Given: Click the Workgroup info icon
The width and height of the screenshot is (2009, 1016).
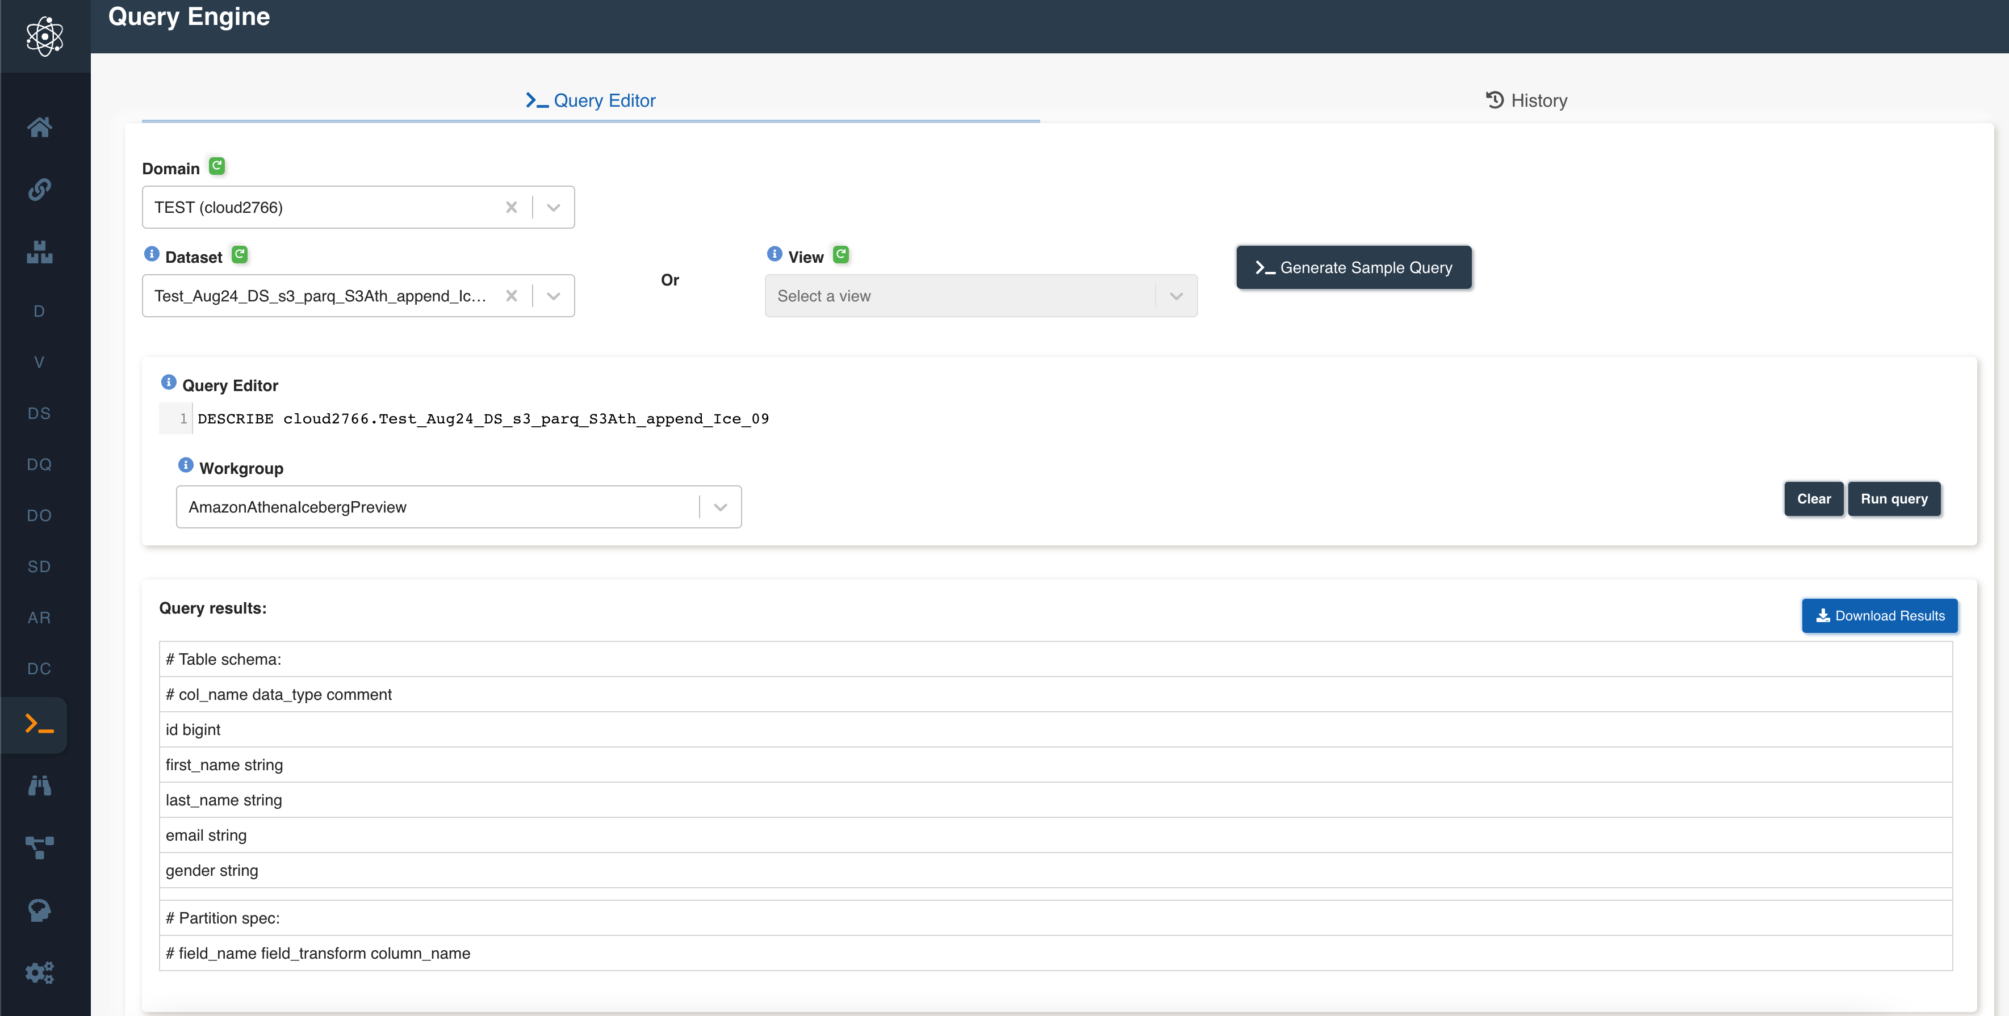Looking at the screenshot, I should [185, 465].
